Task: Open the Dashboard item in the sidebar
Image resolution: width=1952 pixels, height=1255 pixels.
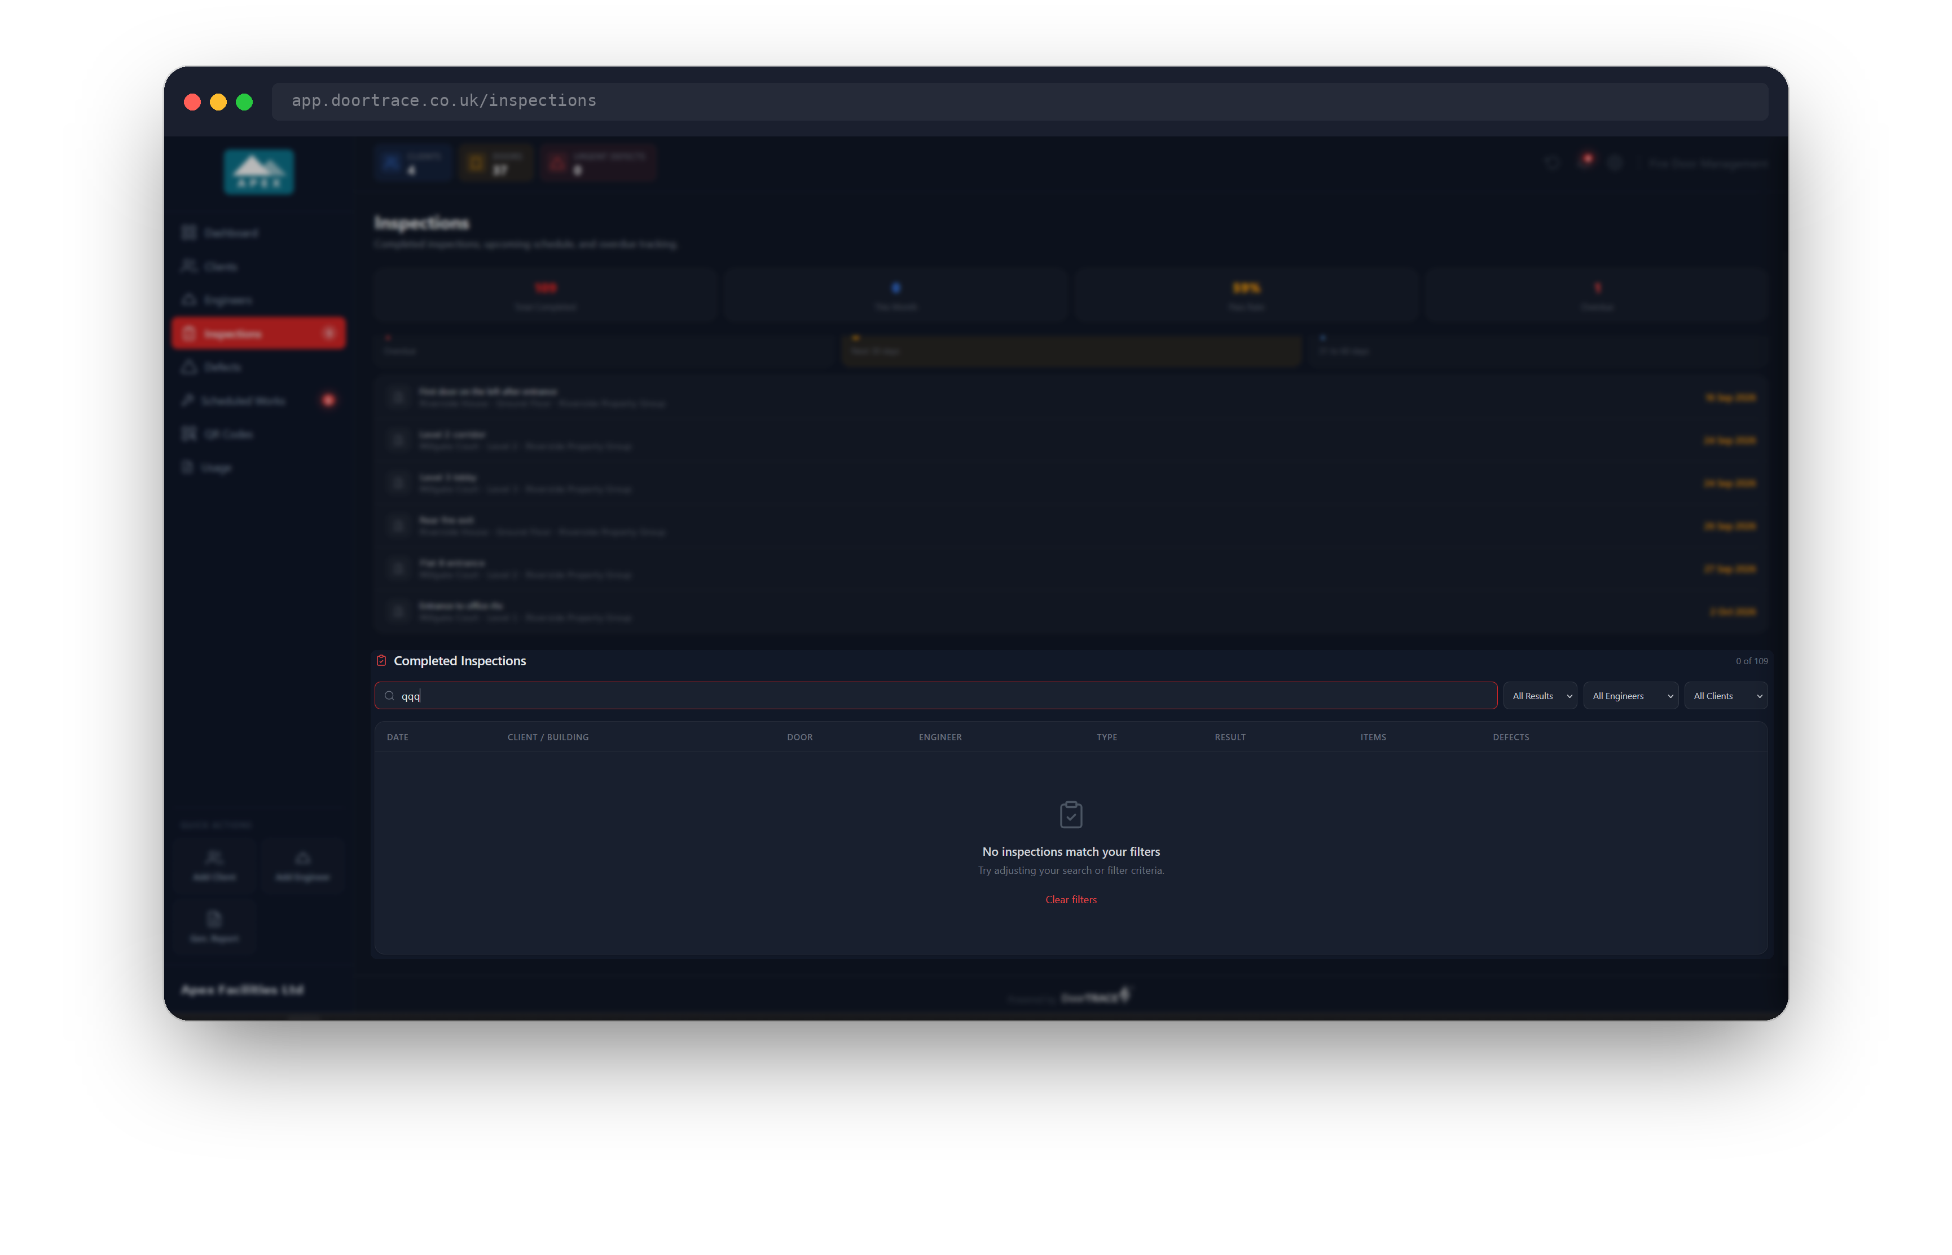Action: tap(258, 233)
